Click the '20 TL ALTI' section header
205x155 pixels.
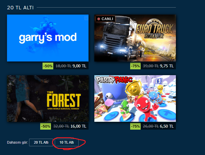click(x=20, y=8)
